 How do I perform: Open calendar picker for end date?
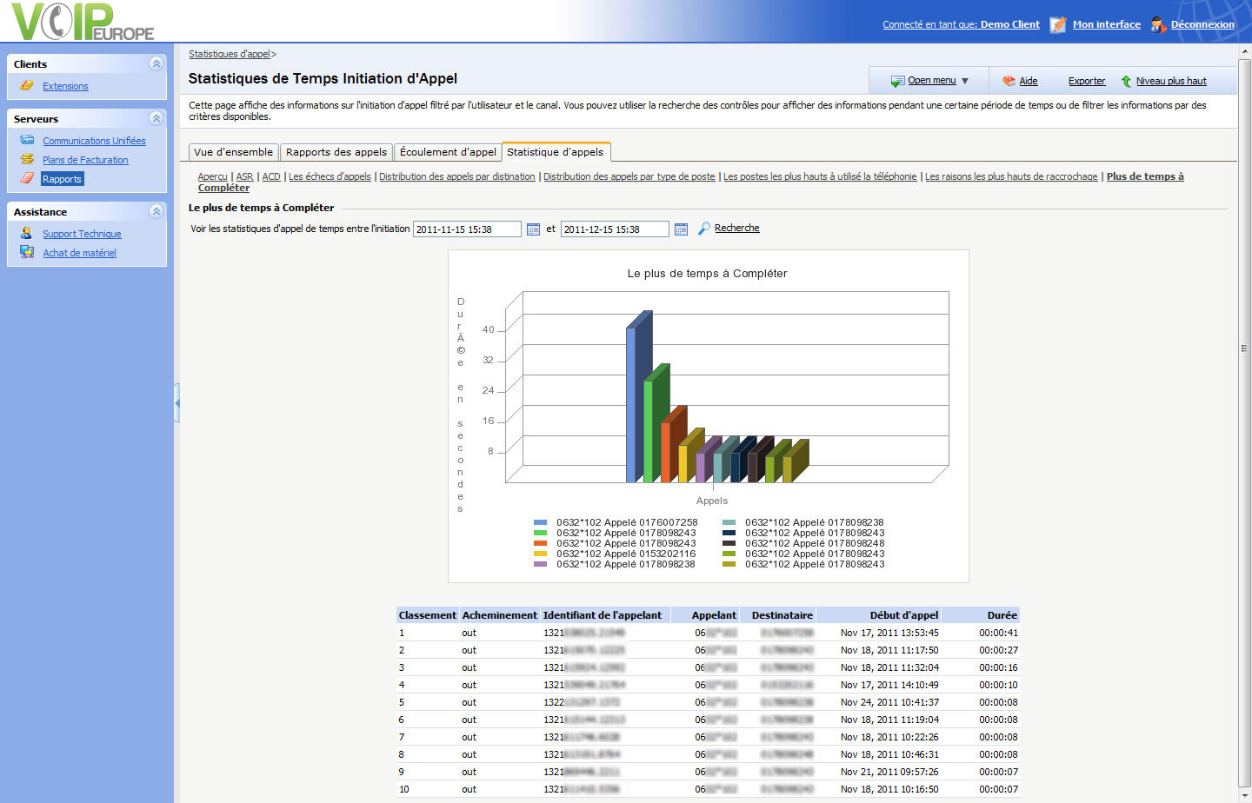681,229
